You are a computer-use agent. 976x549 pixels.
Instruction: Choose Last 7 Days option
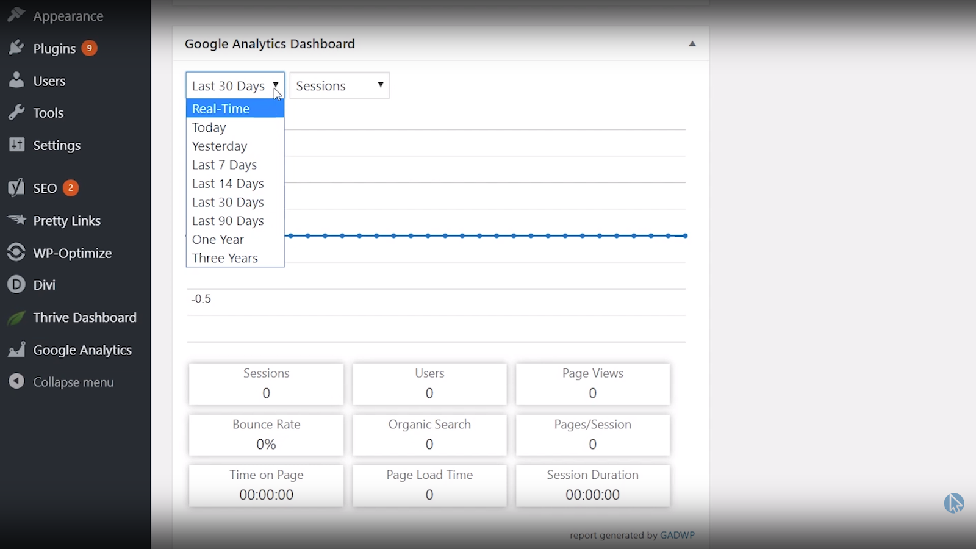pos(235,165)
